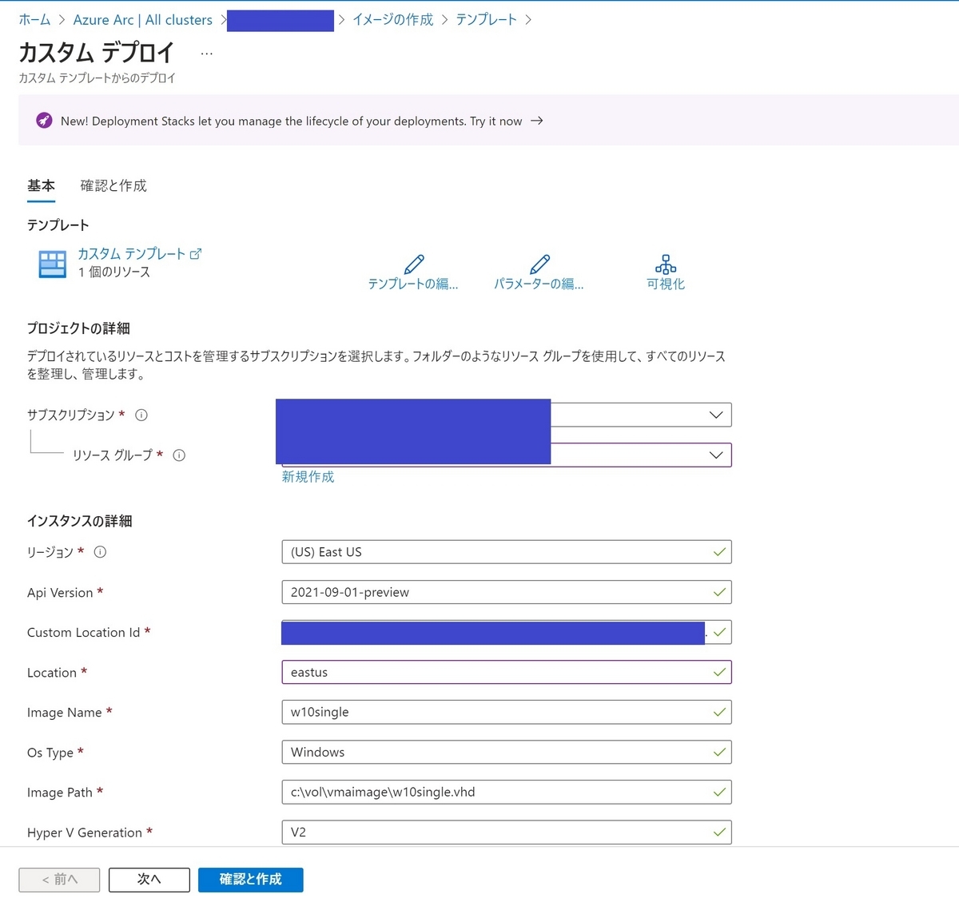959x910 pixels.
Task: Open the カスタム テンプレート link
Action: click(131, 254)
